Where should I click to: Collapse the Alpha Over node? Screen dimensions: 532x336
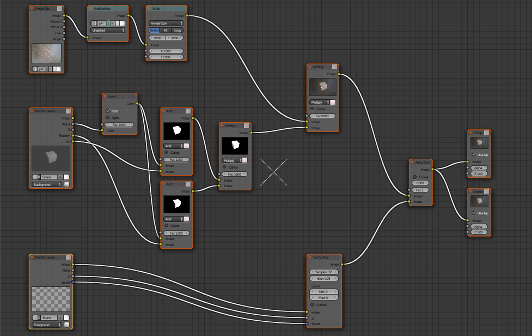click(412, 163)
